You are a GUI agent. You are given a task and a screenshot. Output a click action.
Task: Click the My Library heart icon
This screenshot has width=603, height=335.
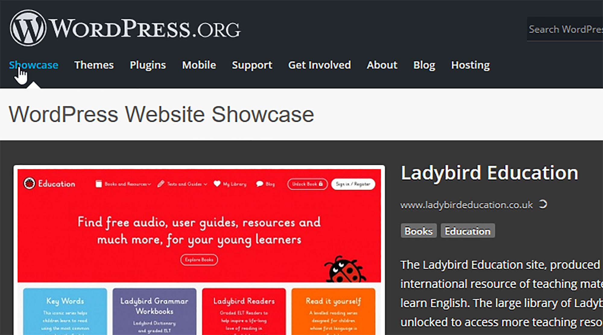(217, 184)
